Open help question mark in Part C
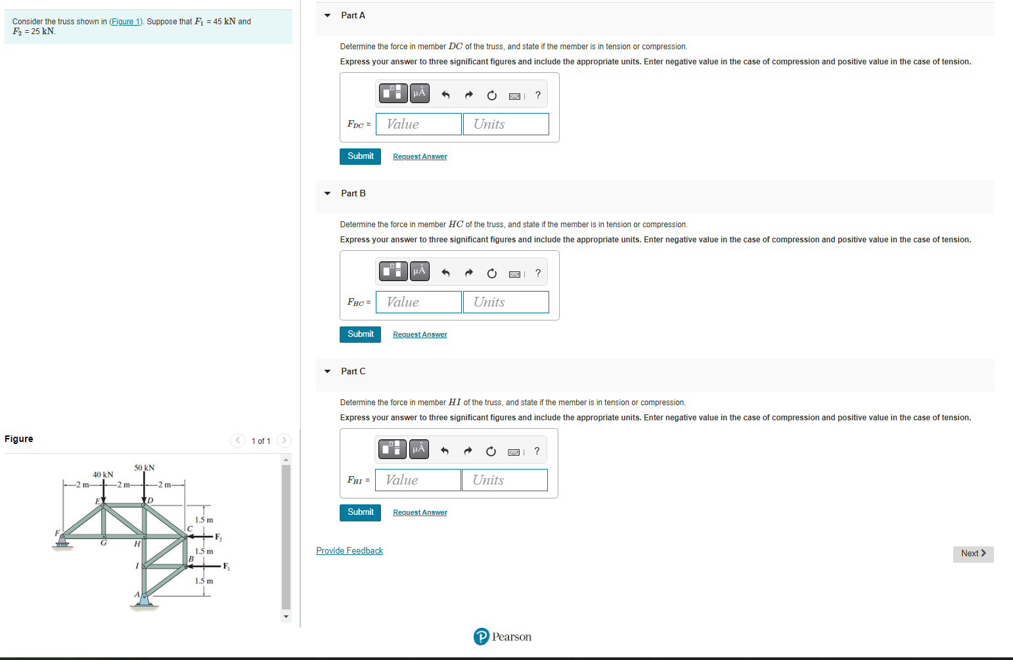The height and width of the screenshot is (660, 1013). 537,451
